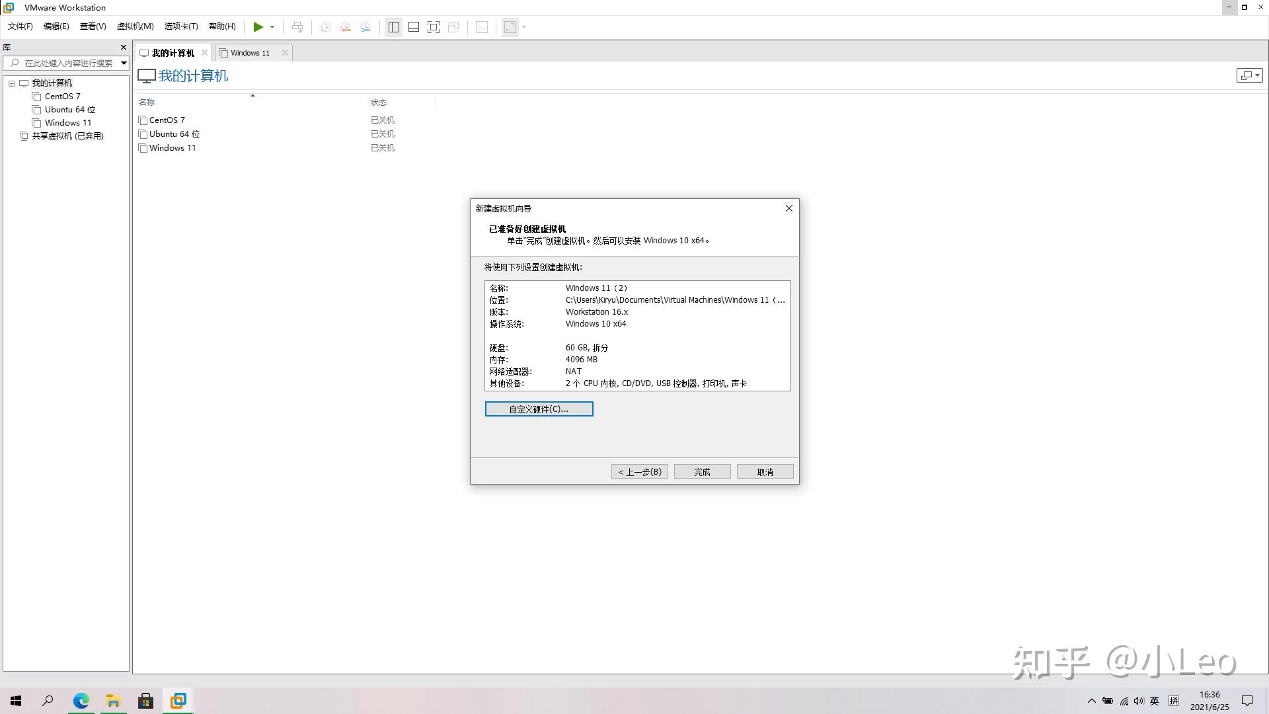Open the library search filter dropdown arrow
Screen dimensions: 1269x714
(124, 63)
